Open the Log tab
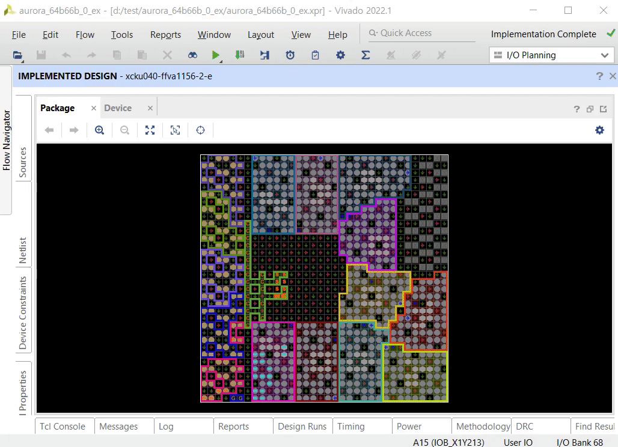618x447 pixels. click(166, 427)
